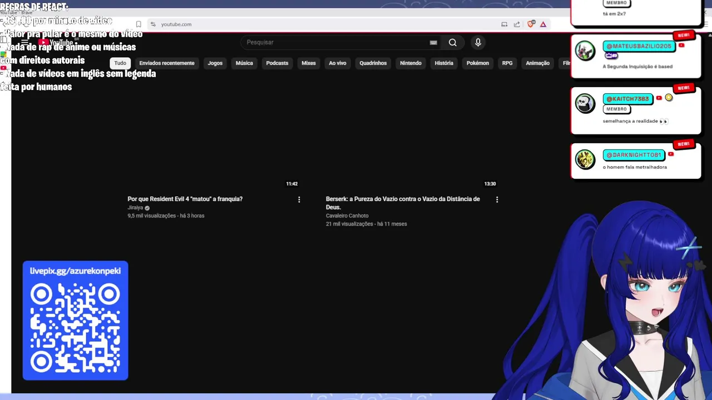This screenshot has width=712, height=400.
Task: Open the on-screen keyboard in the search box
Action: [433, 43]
